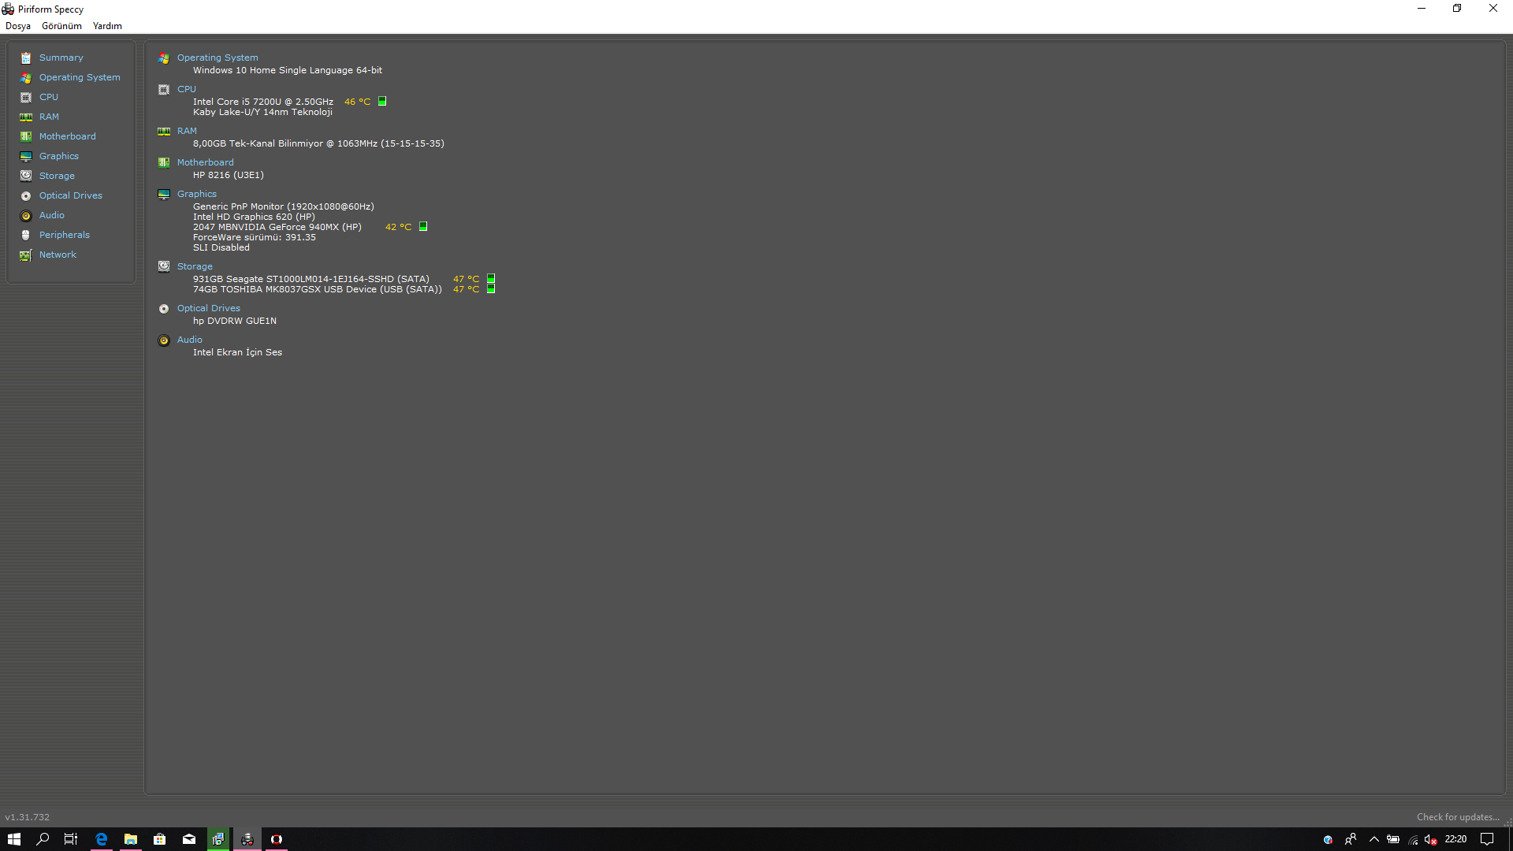
Task: Open the Yardım menu
Action: pos(107,26)
